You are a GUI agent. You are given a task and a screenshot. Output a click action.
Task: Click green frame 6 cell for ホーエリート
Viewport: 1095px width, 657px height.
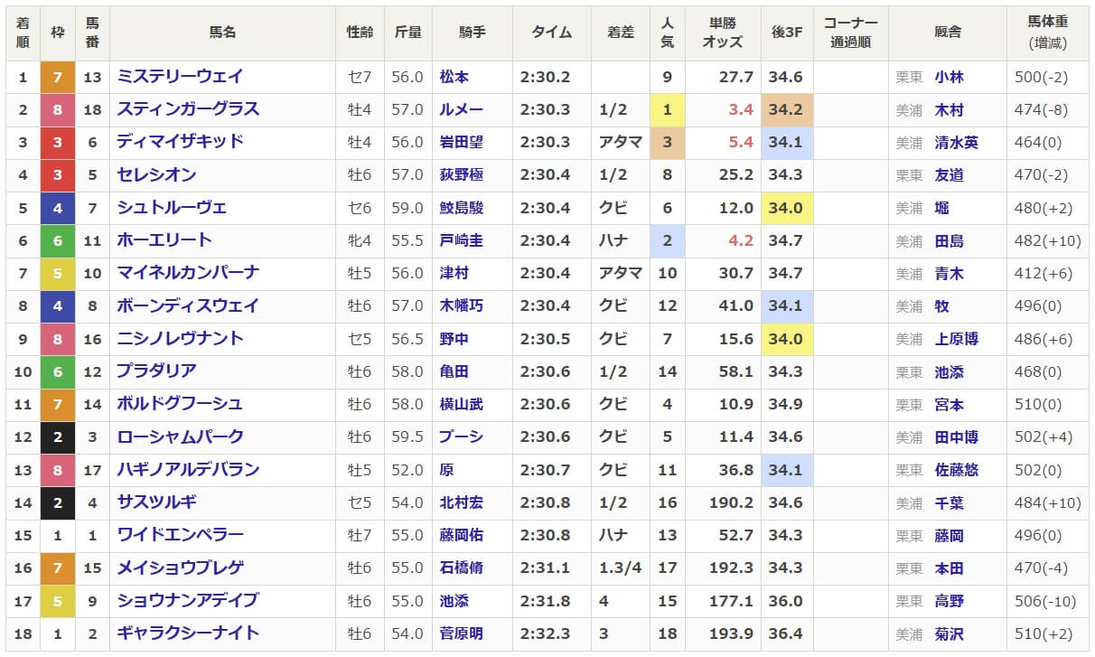[58, 240]
